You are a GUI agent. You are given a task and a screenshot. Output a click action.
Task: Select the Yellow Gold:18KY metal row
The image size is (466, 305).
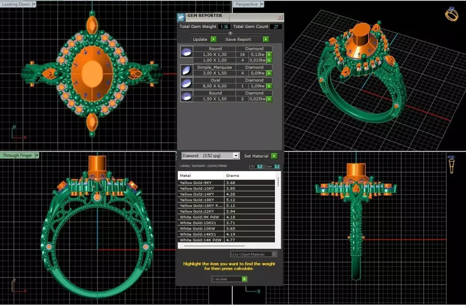(226, 200)
